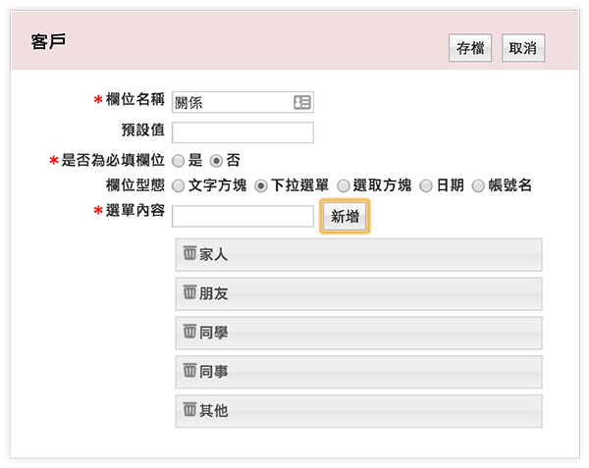Select 否 for required field
589x468 pixels.
click(217, 159)
